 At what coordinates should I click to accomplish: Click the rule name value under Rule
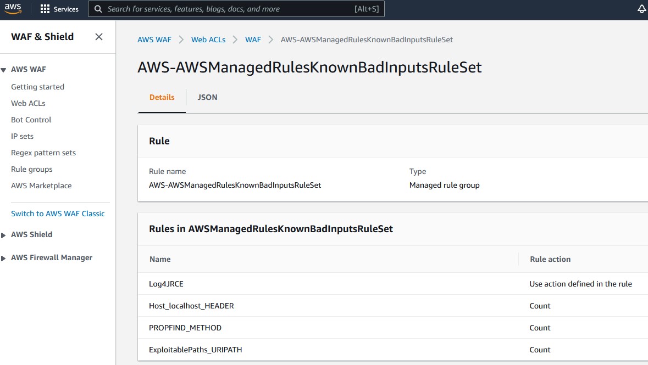point(235,185)
